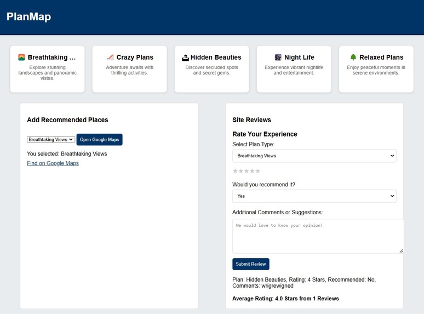
Task: Click 'Adventure awaits with thrilling activities' description
Action: (129, 70)
